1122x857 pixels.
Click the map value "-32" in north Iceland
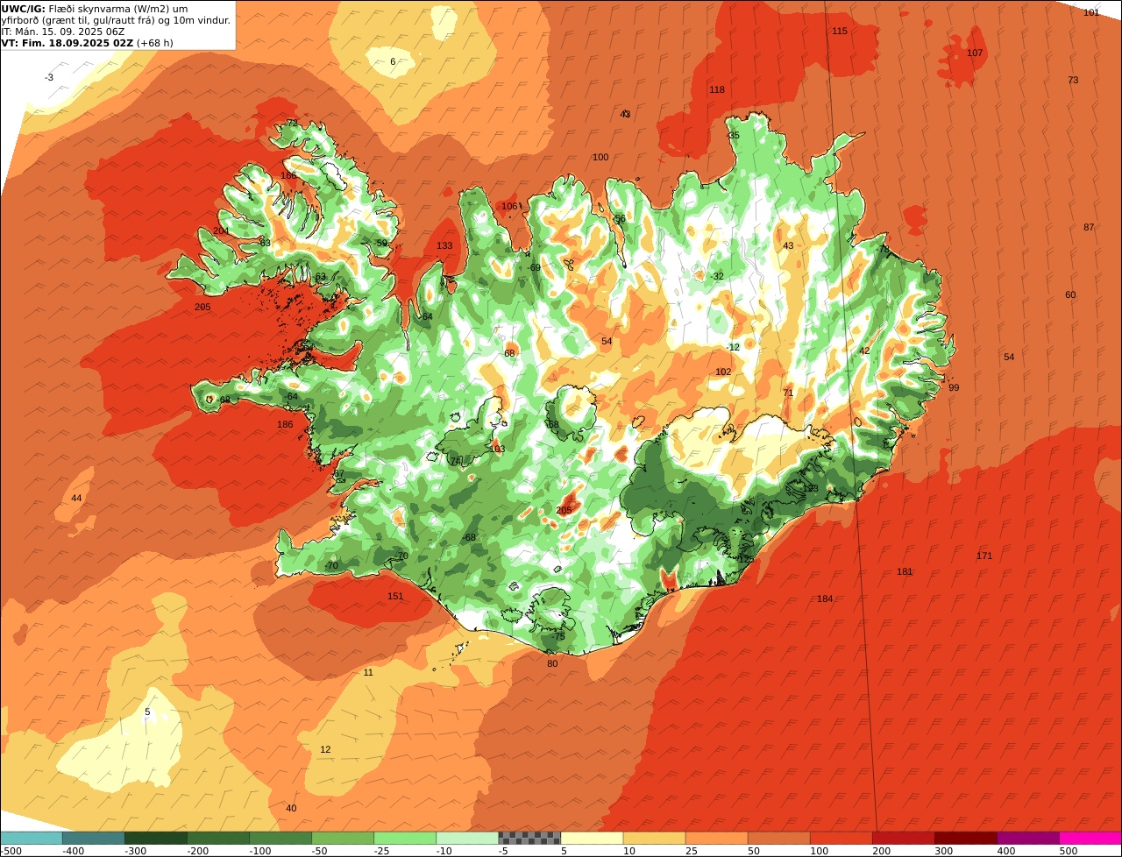pos(717,276)
